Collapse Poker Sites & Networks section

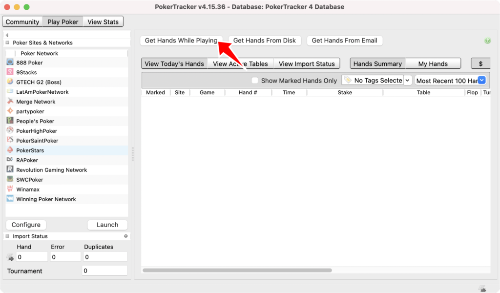coord(7,42)
